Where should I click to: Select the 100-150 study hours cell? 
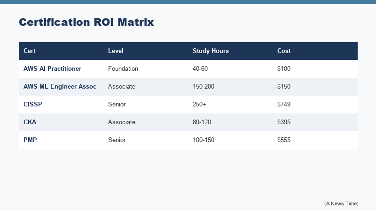pos(204,140)
